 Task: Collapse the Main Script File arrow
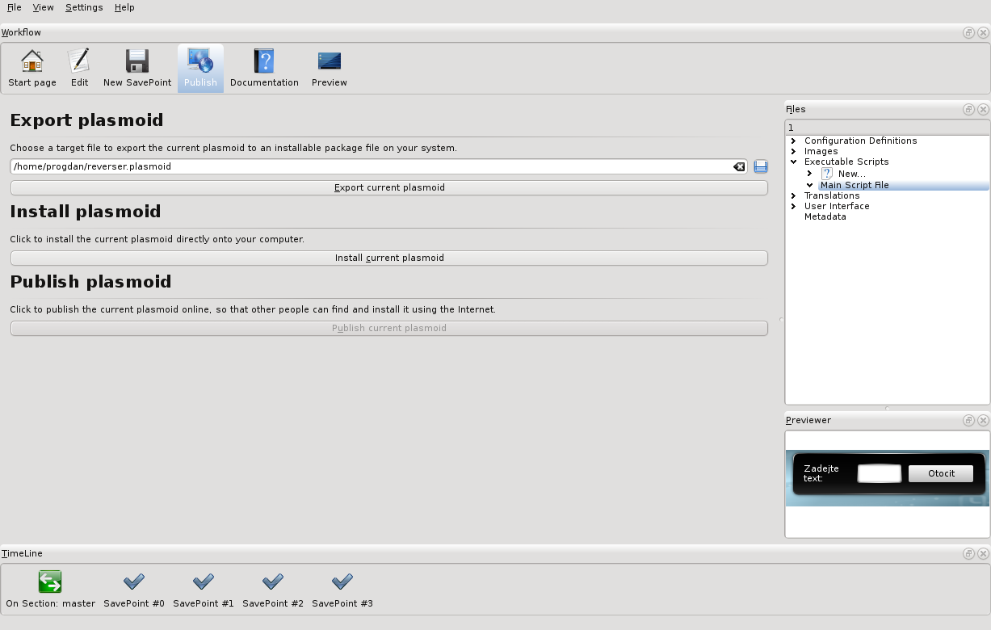[810, 185]
